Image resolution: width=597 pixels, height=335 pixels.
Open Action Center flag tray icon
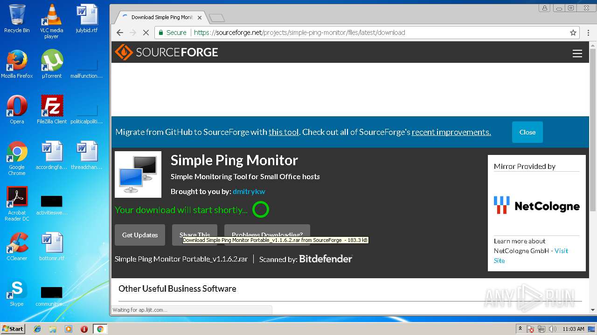click(x=530, y=329)
